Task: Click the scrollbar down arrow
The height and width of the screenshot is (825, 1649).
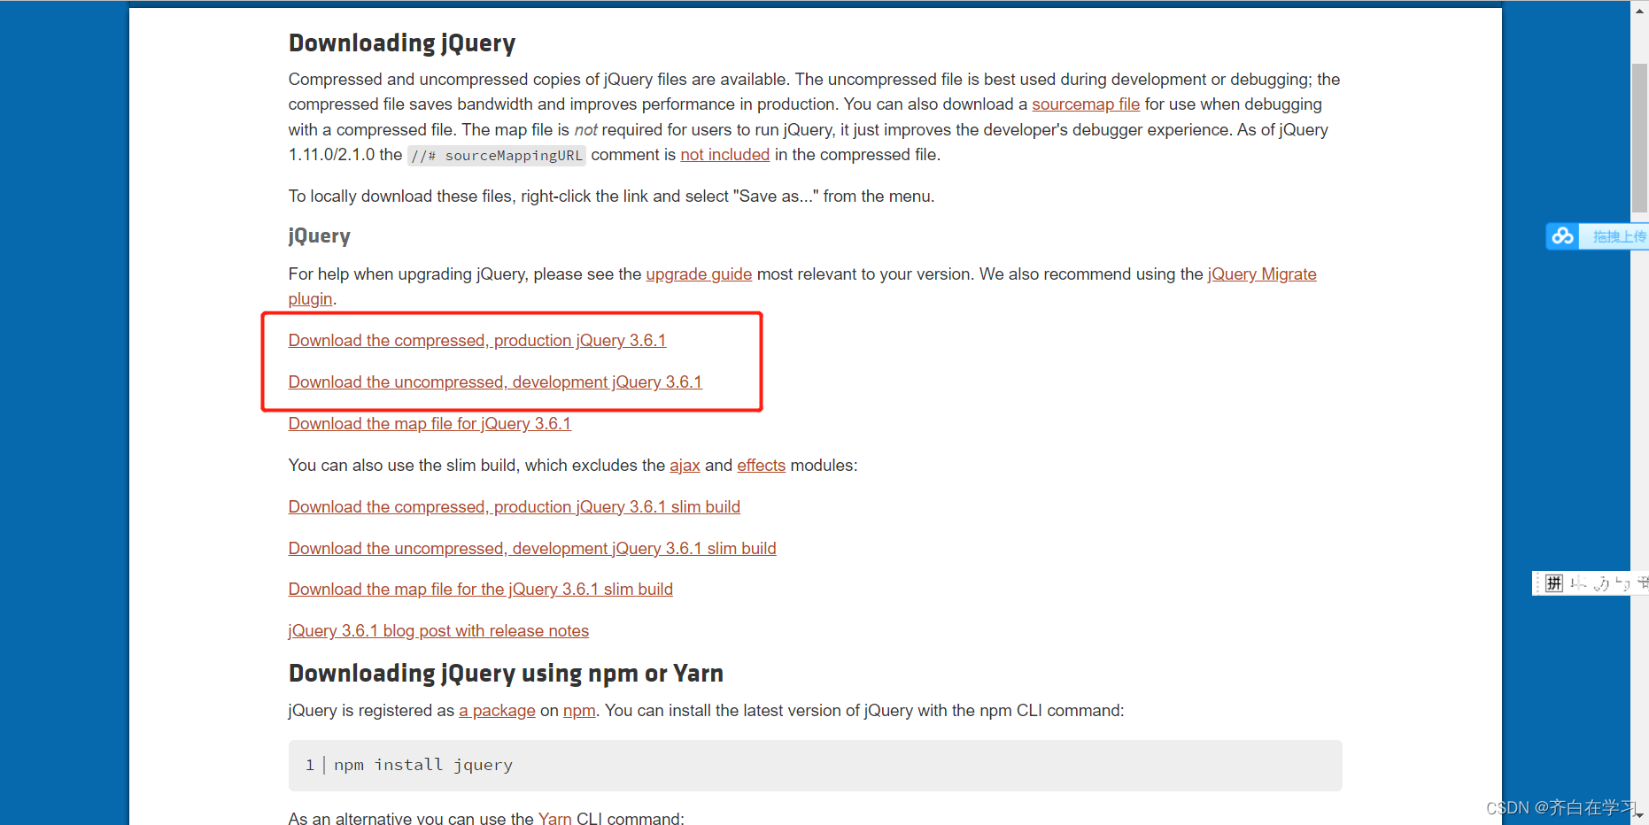Action: pyautogui.click(x=1639, y=815)
